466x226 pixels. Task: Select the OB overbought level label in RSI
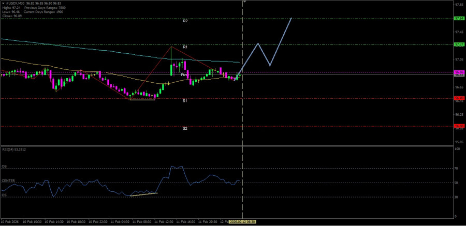click(x=4, y=167)
